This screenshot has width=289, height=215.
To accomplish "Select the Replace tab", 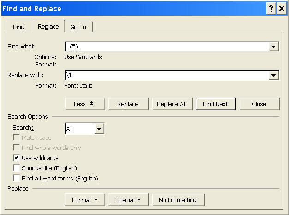I will coord(48,27).
